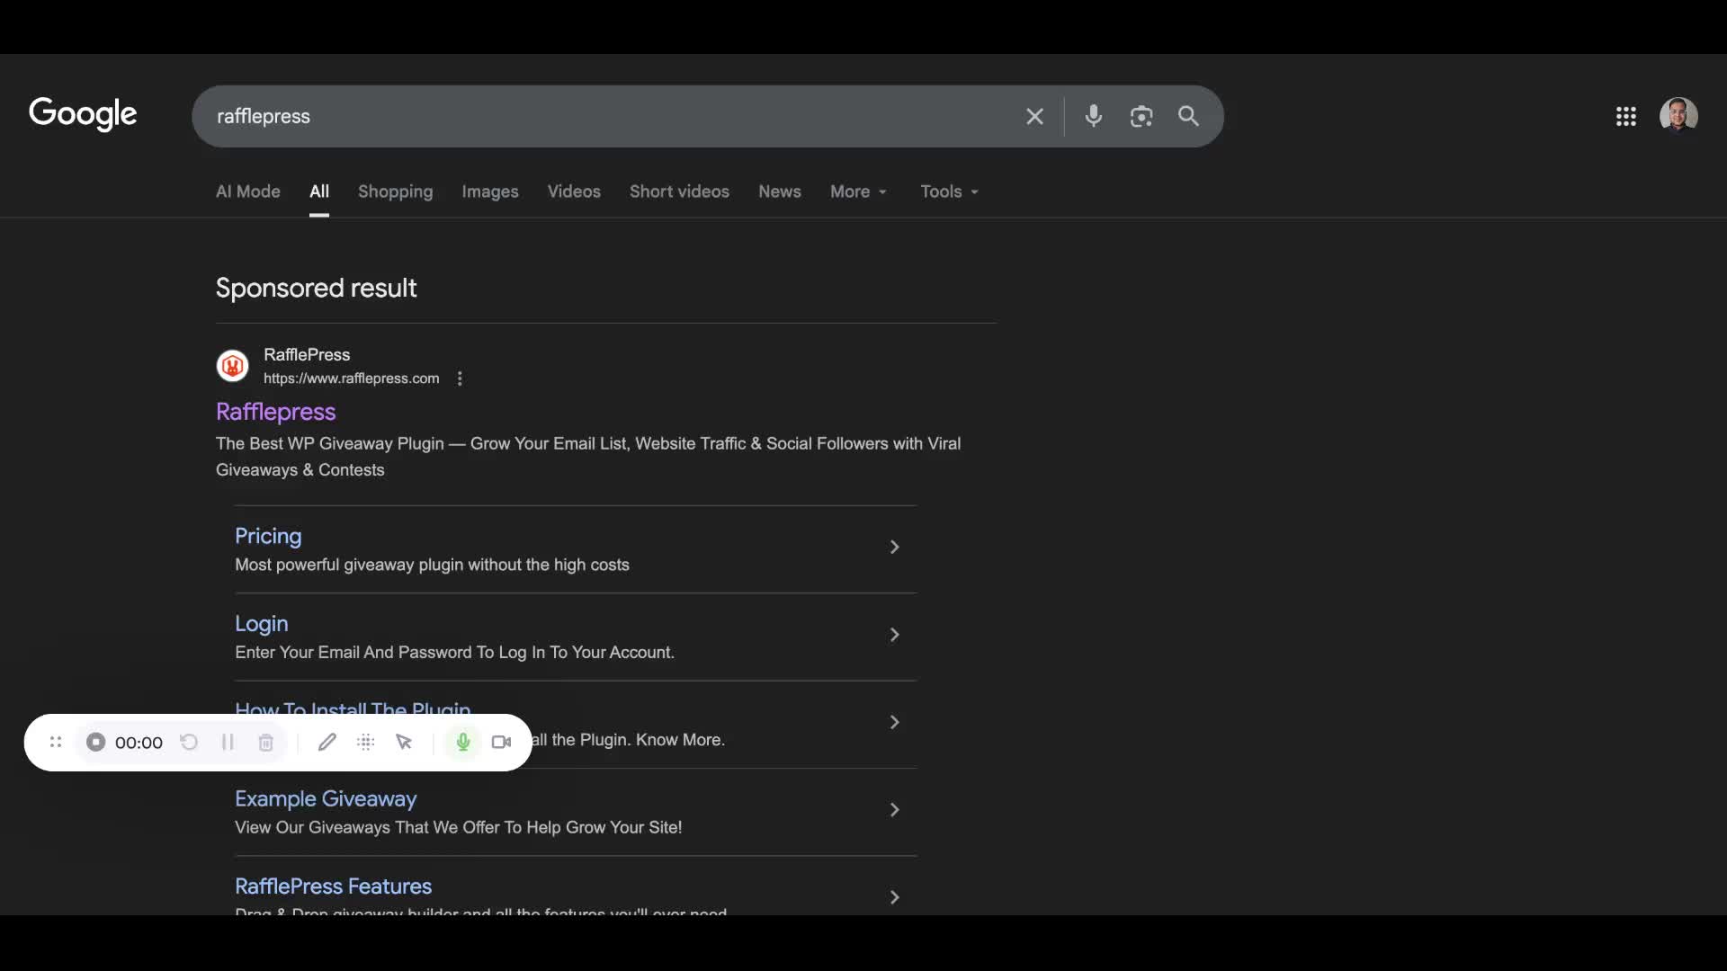Switch to the Images tab

(489, 192)
